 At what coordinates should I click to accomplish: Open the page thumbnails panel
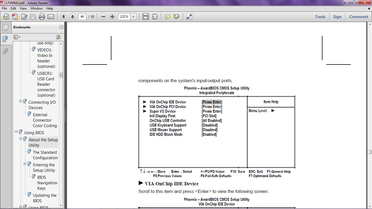point(5,27)
